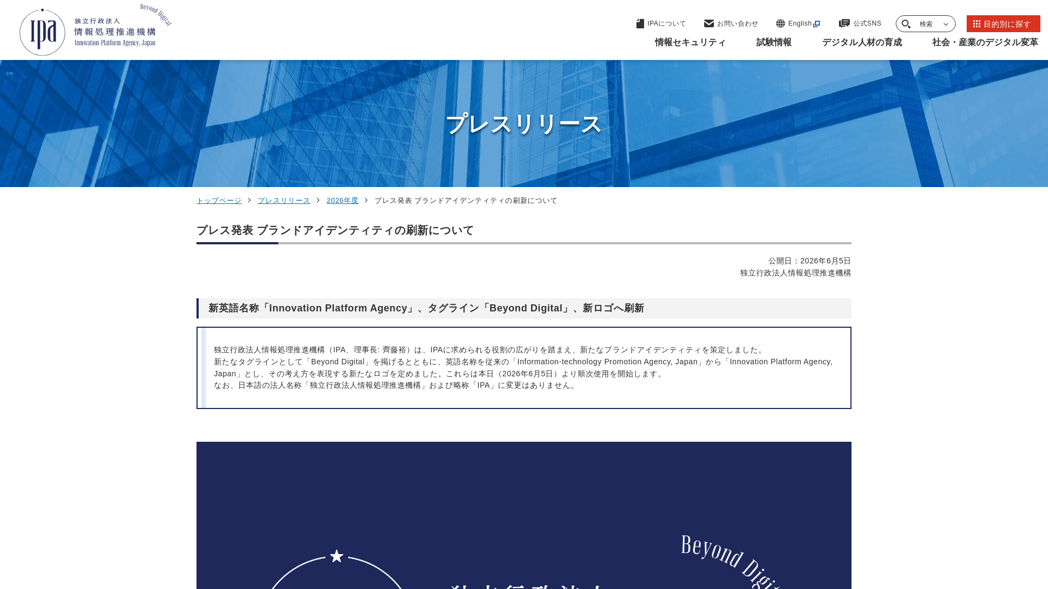Click the grid icon in 目的別に探す
This screenshot has height=589, width=1048.
(976, 23)
